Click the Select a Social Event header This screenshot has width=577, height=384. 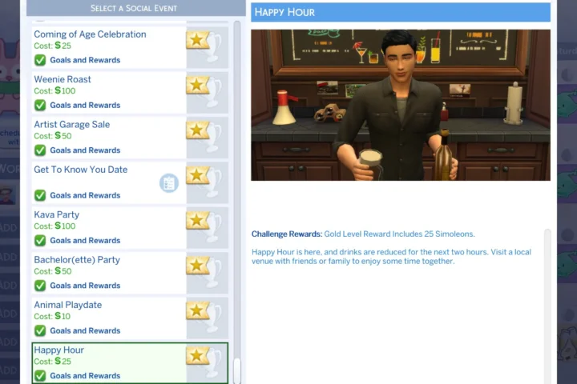(135, 8)
